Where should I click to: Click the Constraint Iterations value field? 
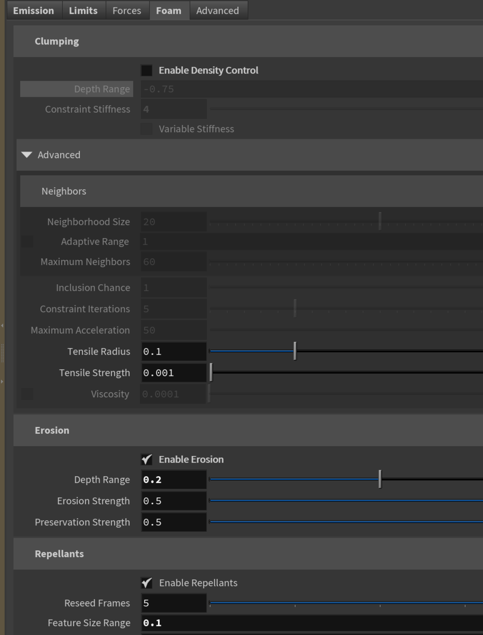tap(173, 309)
